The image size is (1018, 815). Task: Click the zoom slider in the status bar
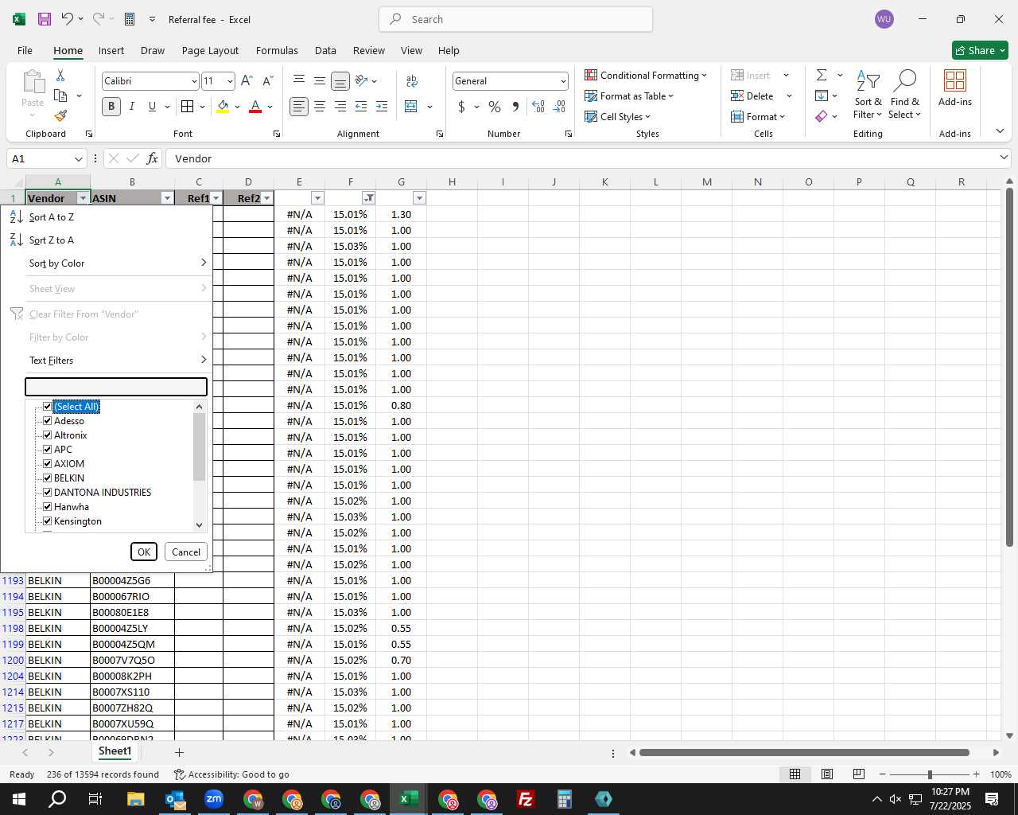(x=930, y=774)
